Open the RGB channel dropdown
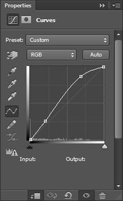 pos(52,55)
